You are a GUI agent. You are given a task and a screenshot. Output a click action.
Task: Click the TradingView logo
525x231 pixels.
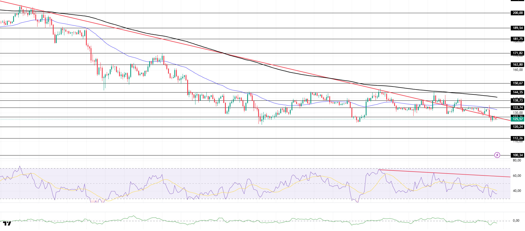pyautogui.click(x=7, y=223)
